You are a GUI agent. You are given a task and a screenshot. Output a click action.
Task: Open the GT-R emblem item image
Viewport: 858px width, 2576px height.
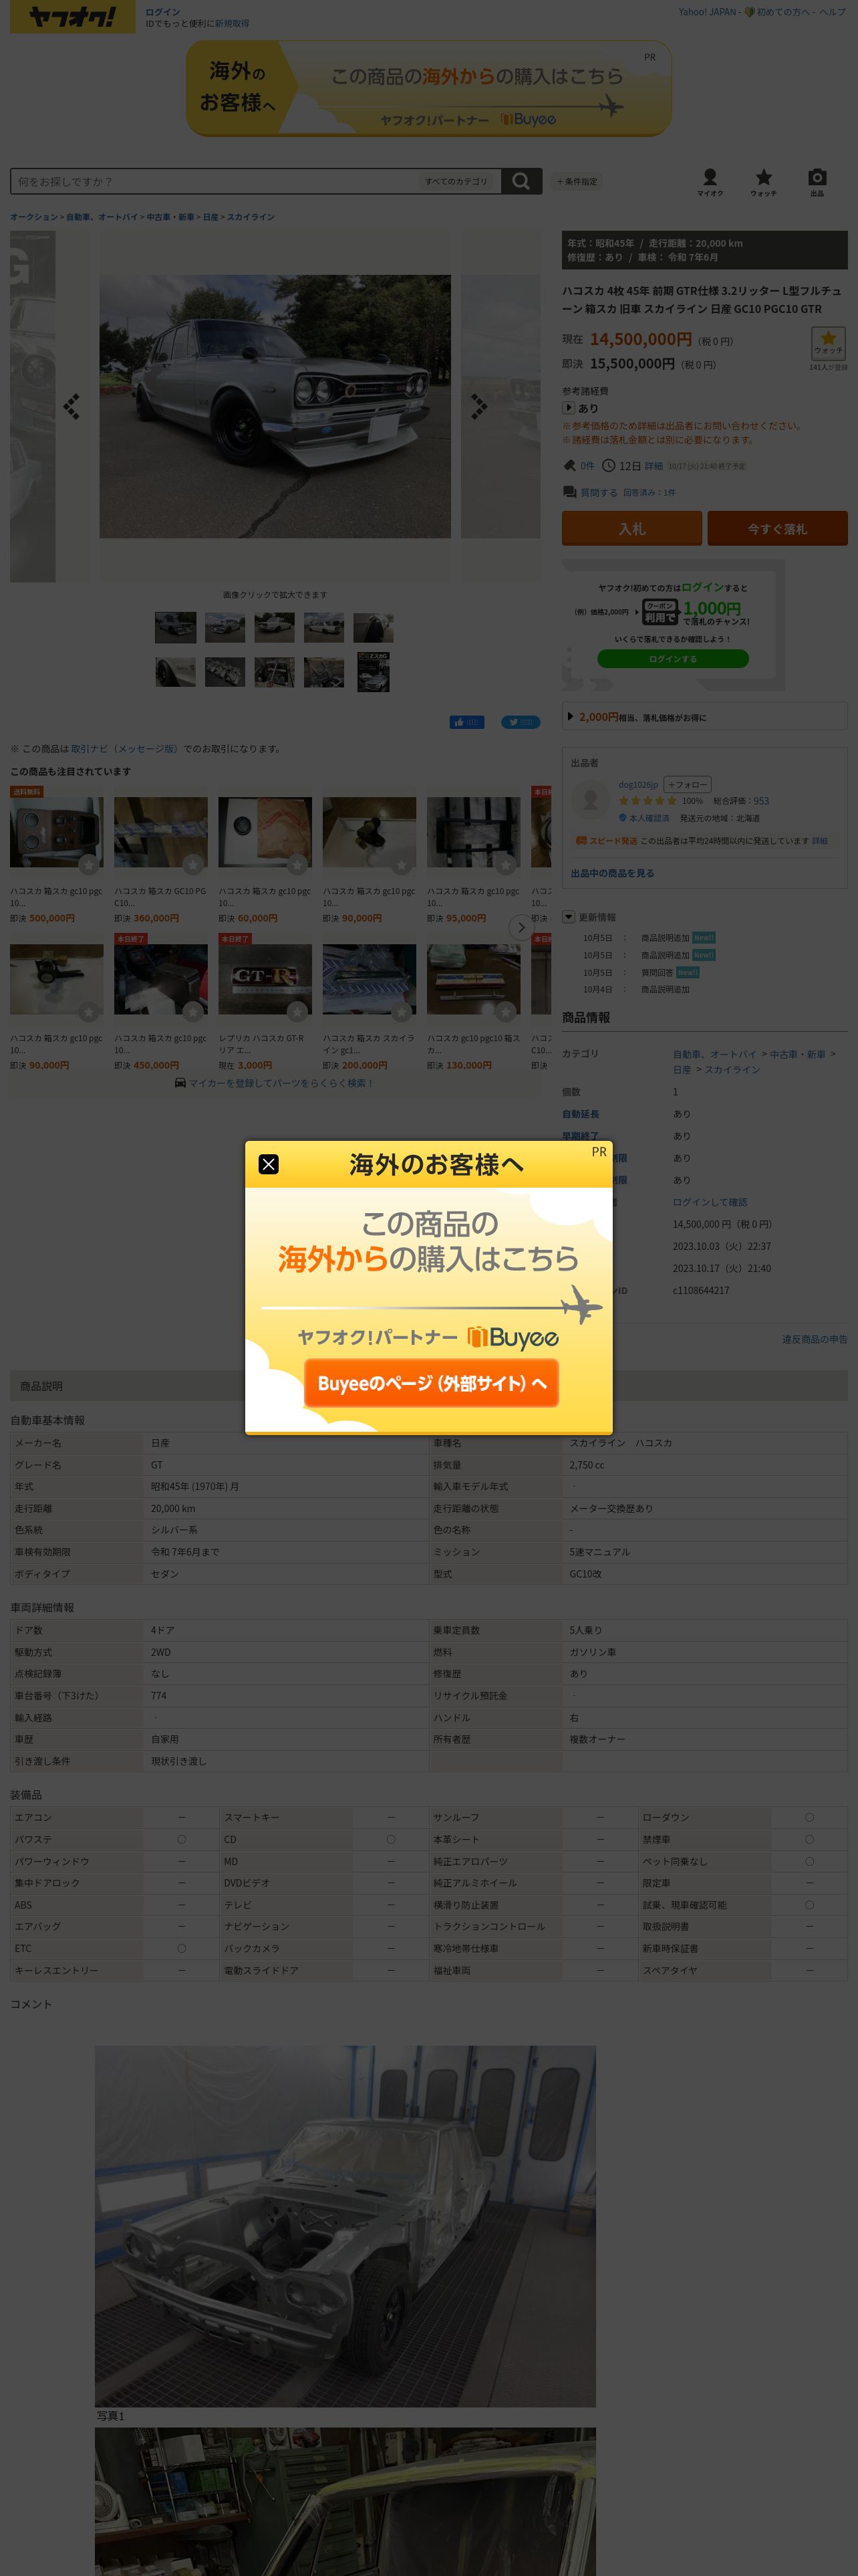point(265,979)
